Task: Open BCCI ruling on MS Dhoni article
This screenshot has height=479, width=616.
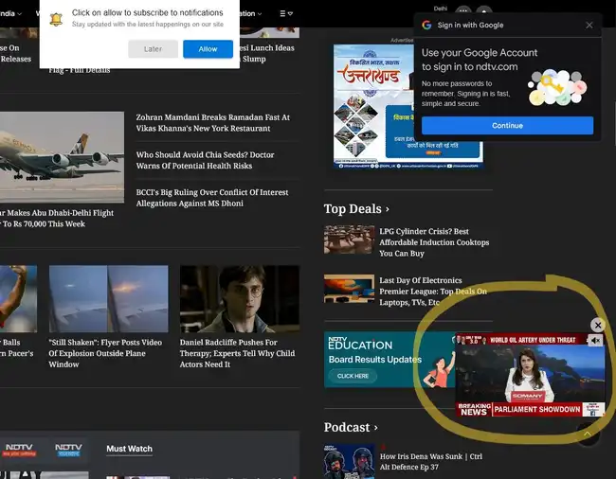Action: coord(212,198)
